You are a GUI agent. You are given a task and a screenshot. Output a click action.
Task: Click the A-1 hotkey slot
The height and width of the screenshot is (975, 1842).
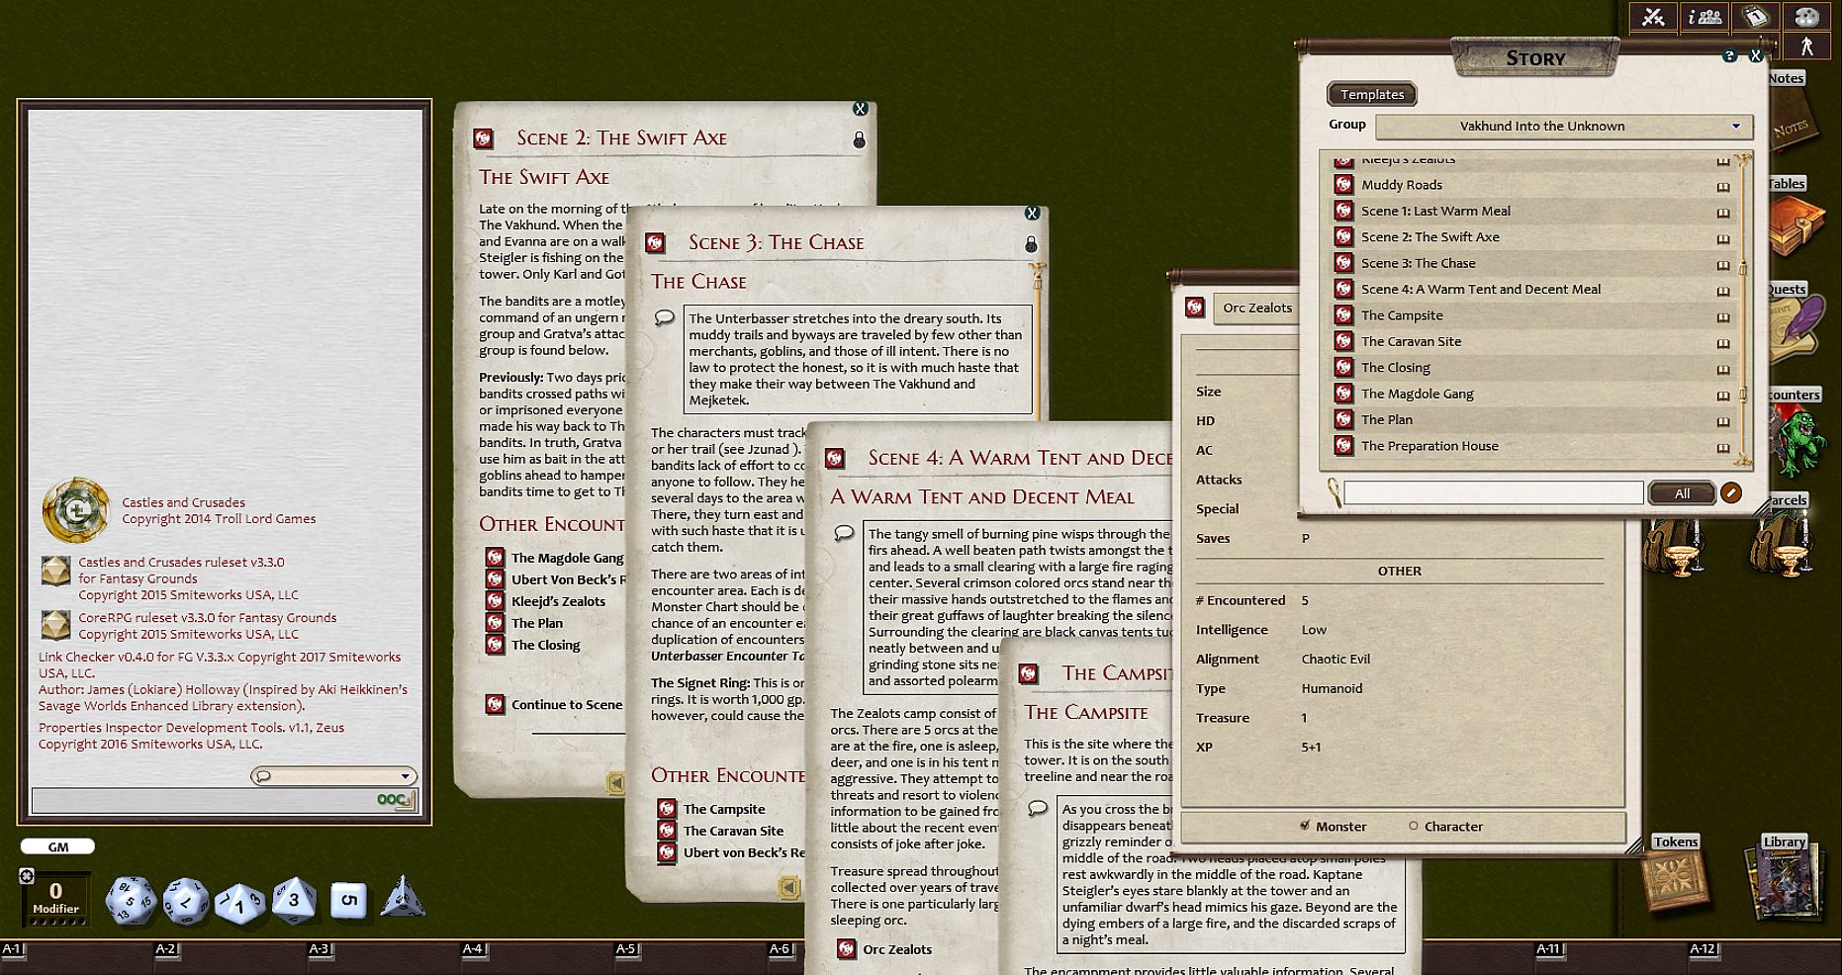[x=13, y=949]
